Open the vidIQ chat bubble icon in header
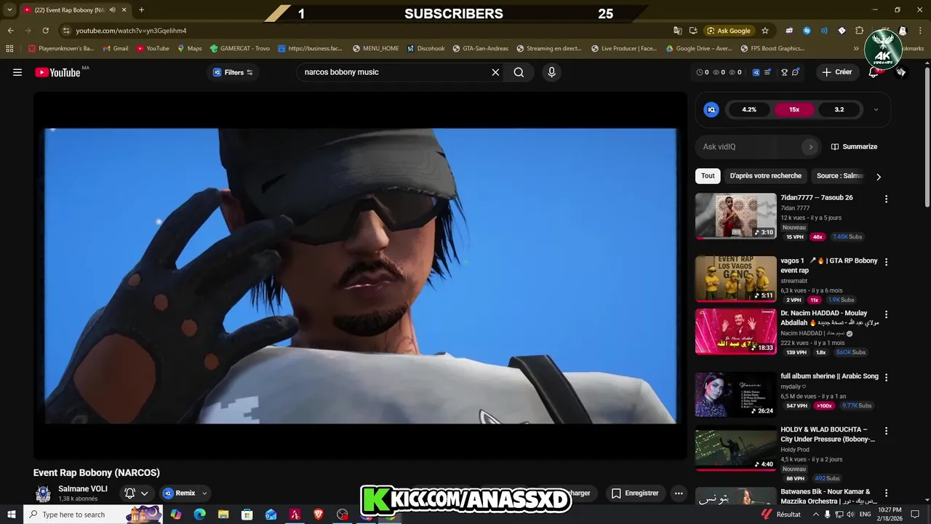 [796, 72]
